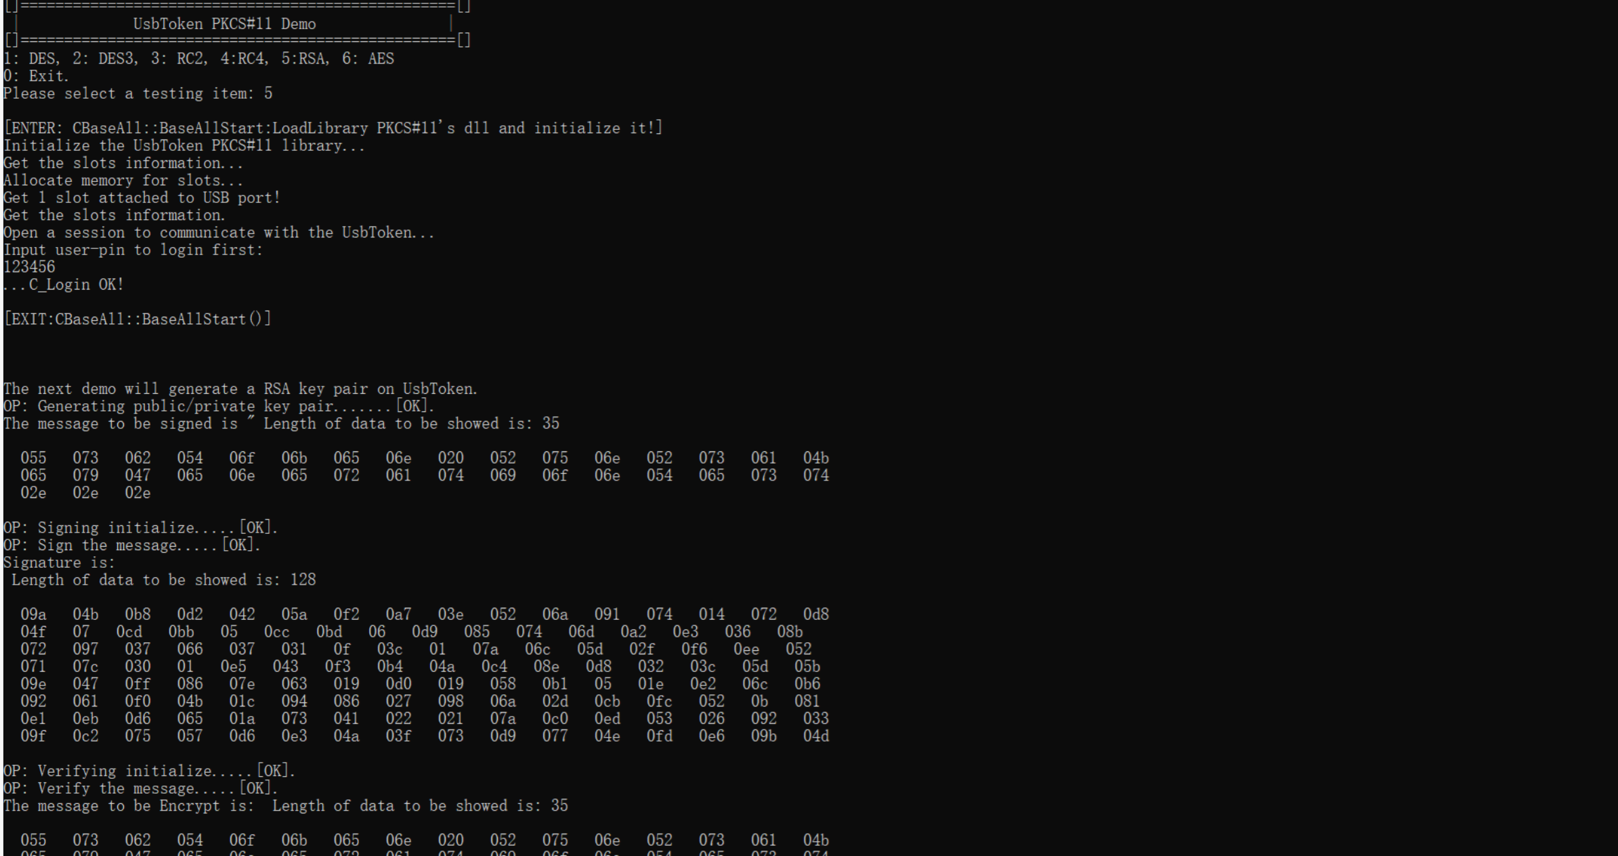Click 'Initialize the UsbToken PKCS#11 library...' line
The height and width of the screenshot is (856, 1618).
184,146
